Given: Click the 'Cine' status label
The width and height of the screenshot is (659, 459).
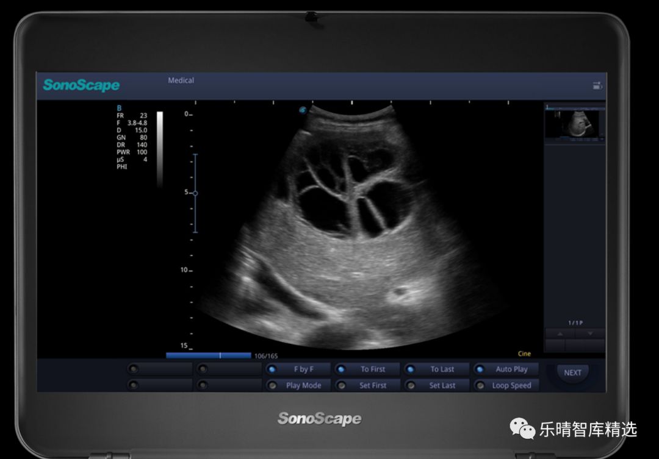Looking at the screenshot, I should click(524, 354).
